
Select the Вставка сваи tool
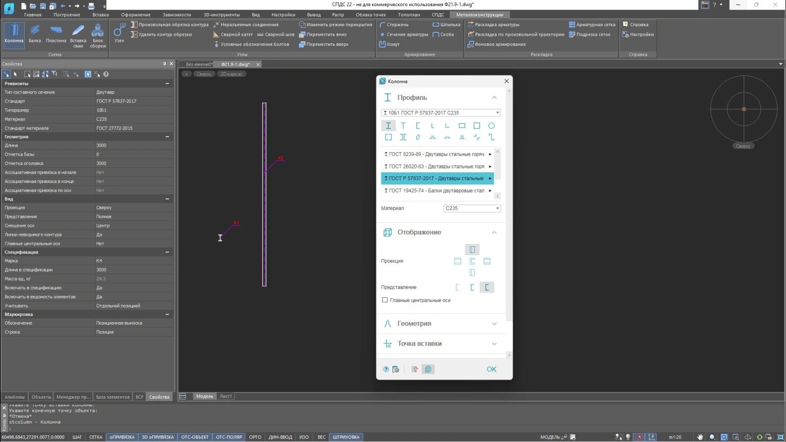78,33
